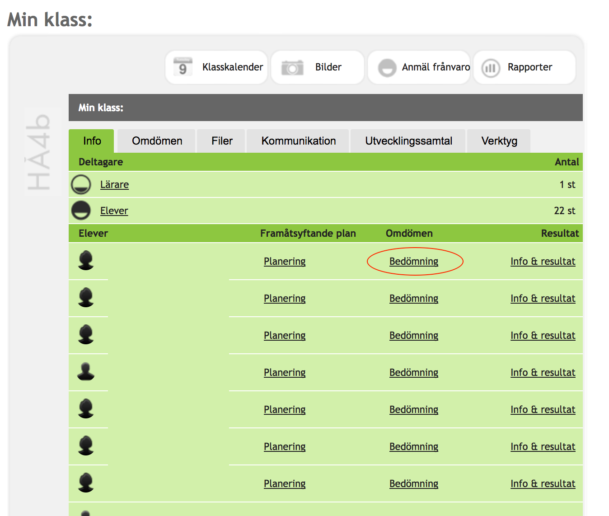
Task: Click the Info tab
Action: tap(92, 141)
